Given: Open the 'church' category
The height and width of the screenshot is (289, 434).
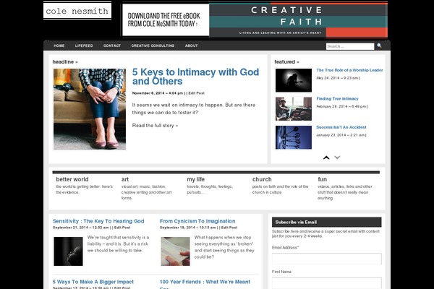Looking at the screenshot, I should 262,179.
